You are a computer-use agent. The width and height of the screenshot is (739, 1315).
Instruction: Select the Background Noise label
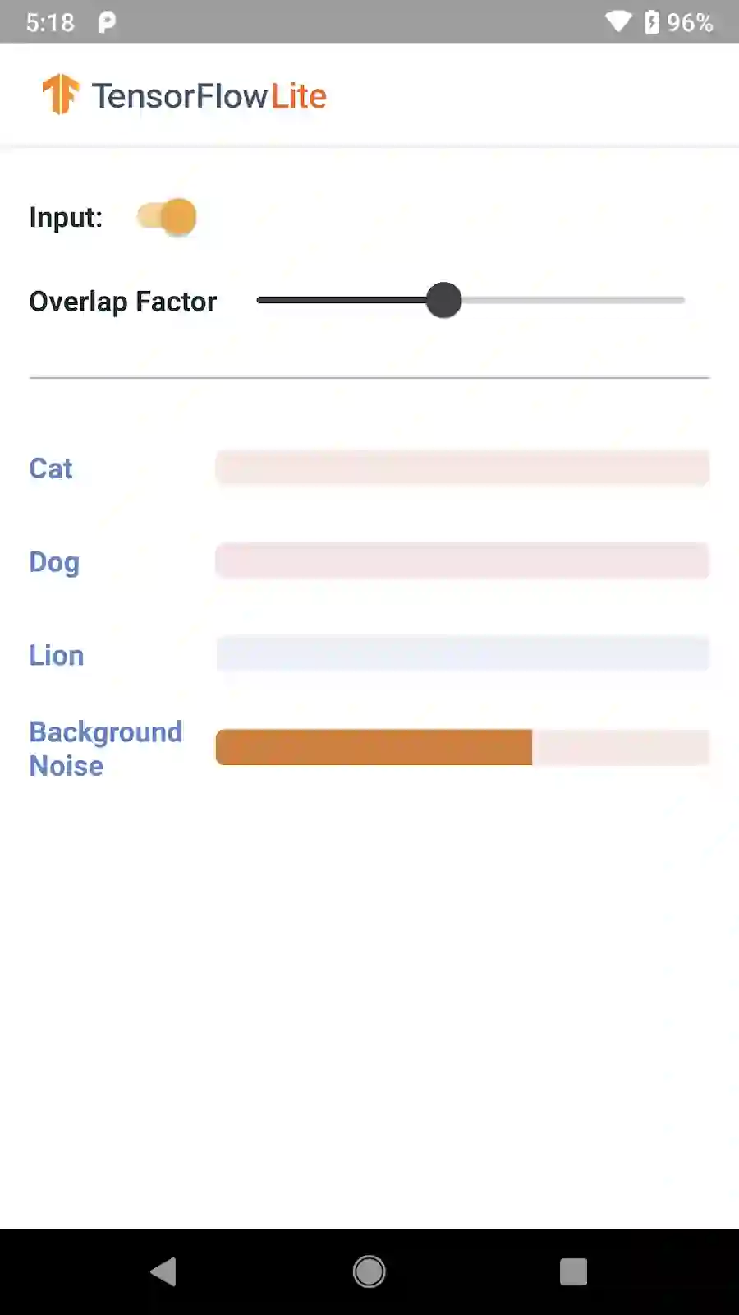click(x=105, y=749)
